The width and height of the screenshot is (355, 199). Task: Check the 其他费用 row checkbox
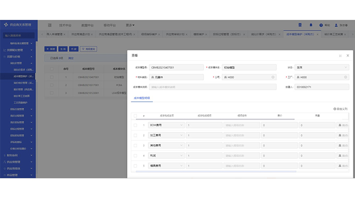pos(136,146)
